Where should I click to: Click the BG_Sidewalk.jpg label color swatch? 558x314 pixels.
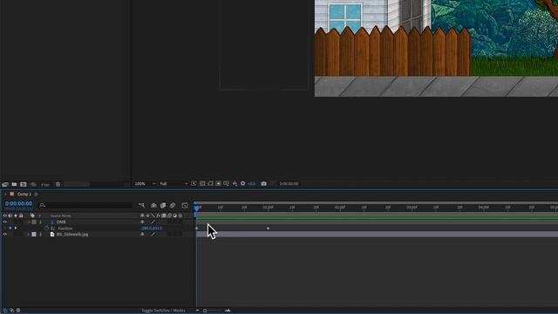(x=34, y=235)
